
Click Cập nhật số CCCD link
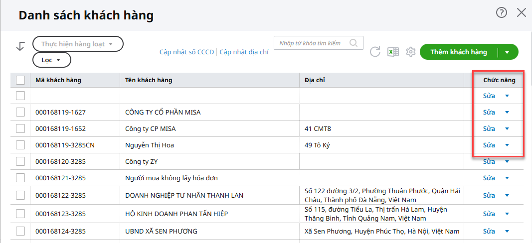(x=186, y=52)
